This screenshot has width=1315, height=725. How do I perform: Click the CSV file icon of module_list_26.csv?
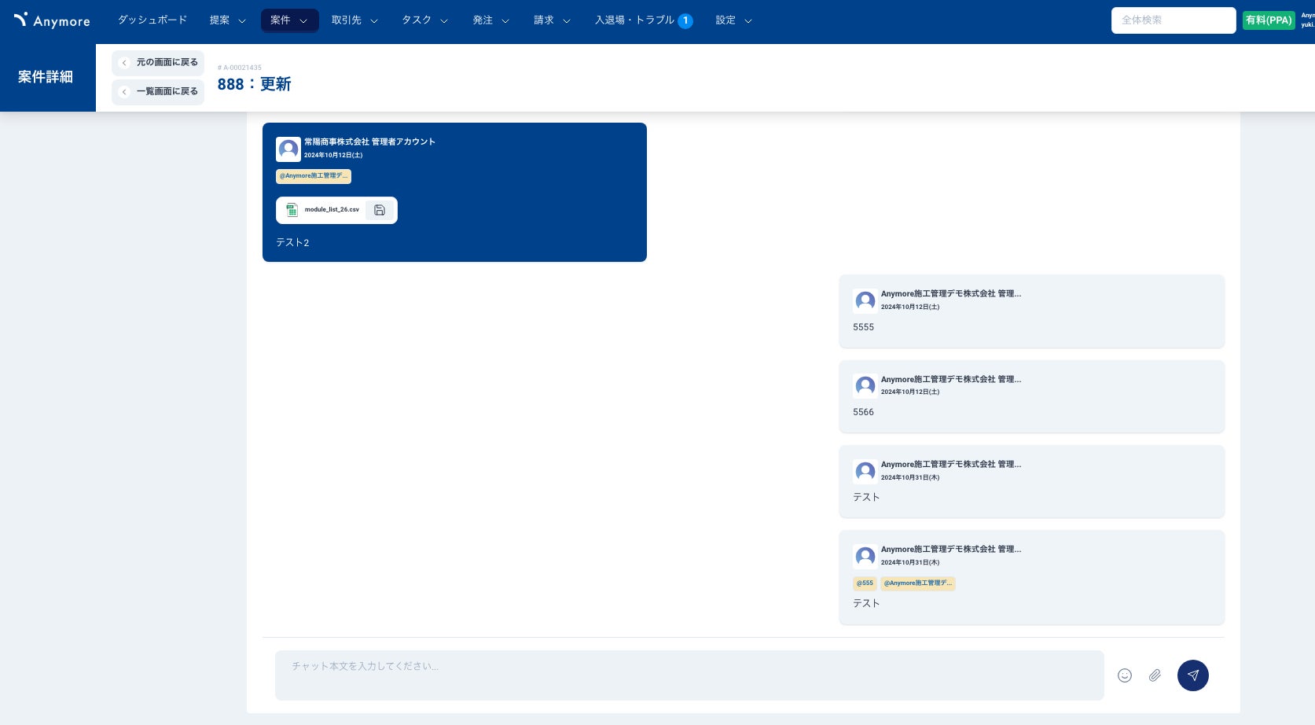tap(292, 210)
